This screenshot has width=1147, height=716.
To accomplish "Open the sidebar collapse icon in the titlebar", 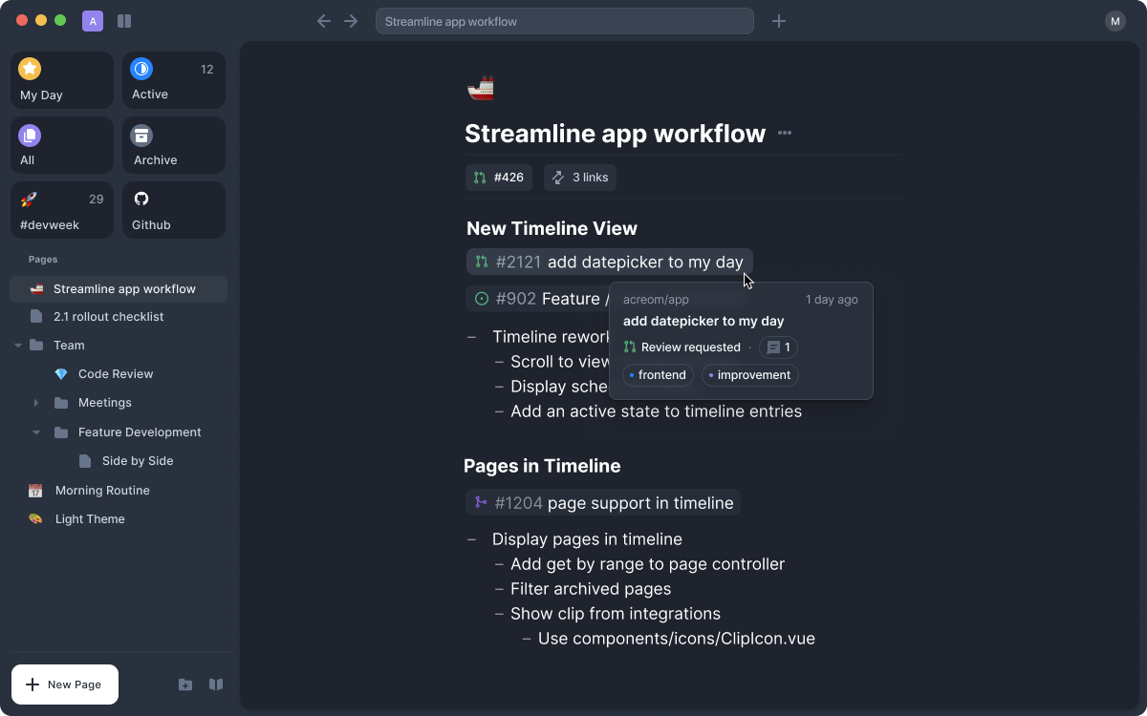I will point(124,20).
